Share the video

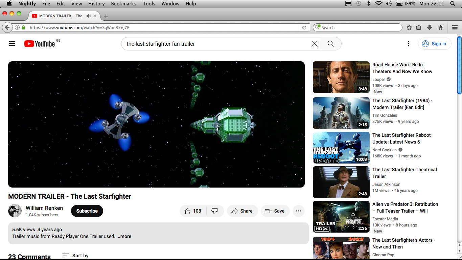[242, 211]
